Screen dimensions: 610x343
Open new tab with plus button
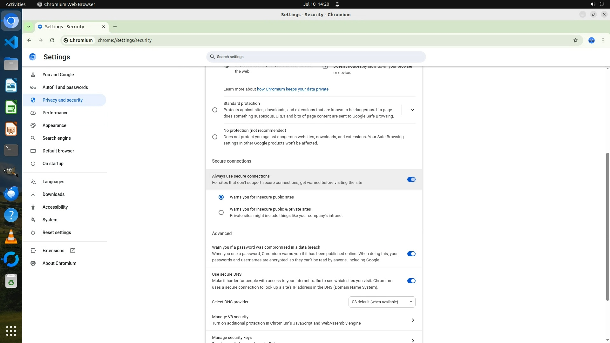(x=115, y=27)
